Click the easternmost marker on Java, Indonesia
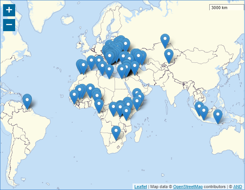 (x=218, y=117)
